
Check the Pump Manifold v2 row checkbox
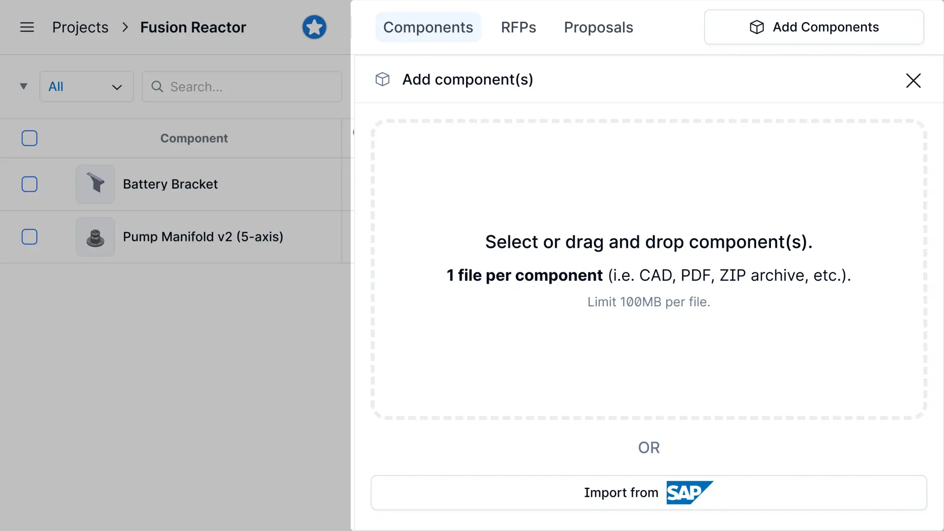tap(29, 237)
